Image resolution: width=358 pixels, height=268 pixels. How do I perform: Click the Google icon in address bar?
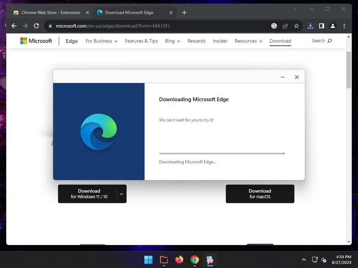[x=274, y=26]
